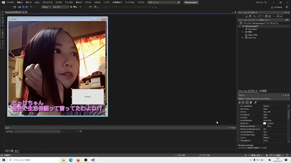Click ソース管理に追加 in status bar

(x=254, y=155)
